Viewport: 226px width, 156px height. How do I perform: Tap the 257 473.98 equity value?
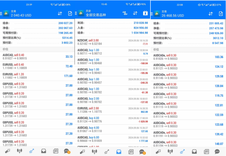216,28
